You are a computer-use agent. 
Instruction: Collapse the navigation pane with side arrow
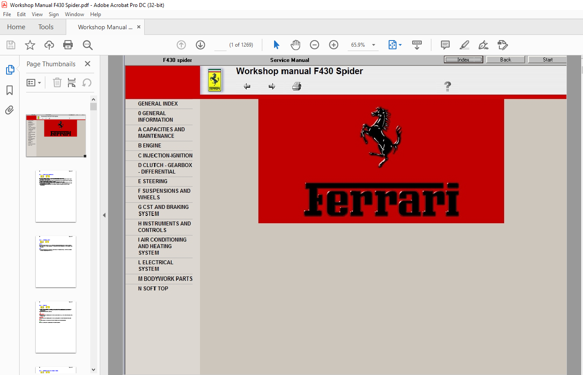pos(104,215)
